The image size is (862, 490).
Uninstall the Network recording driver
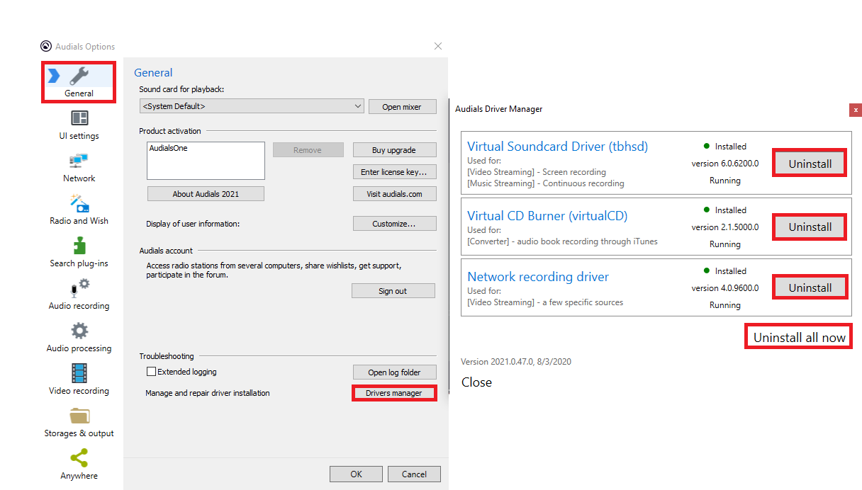coord(810,288)
